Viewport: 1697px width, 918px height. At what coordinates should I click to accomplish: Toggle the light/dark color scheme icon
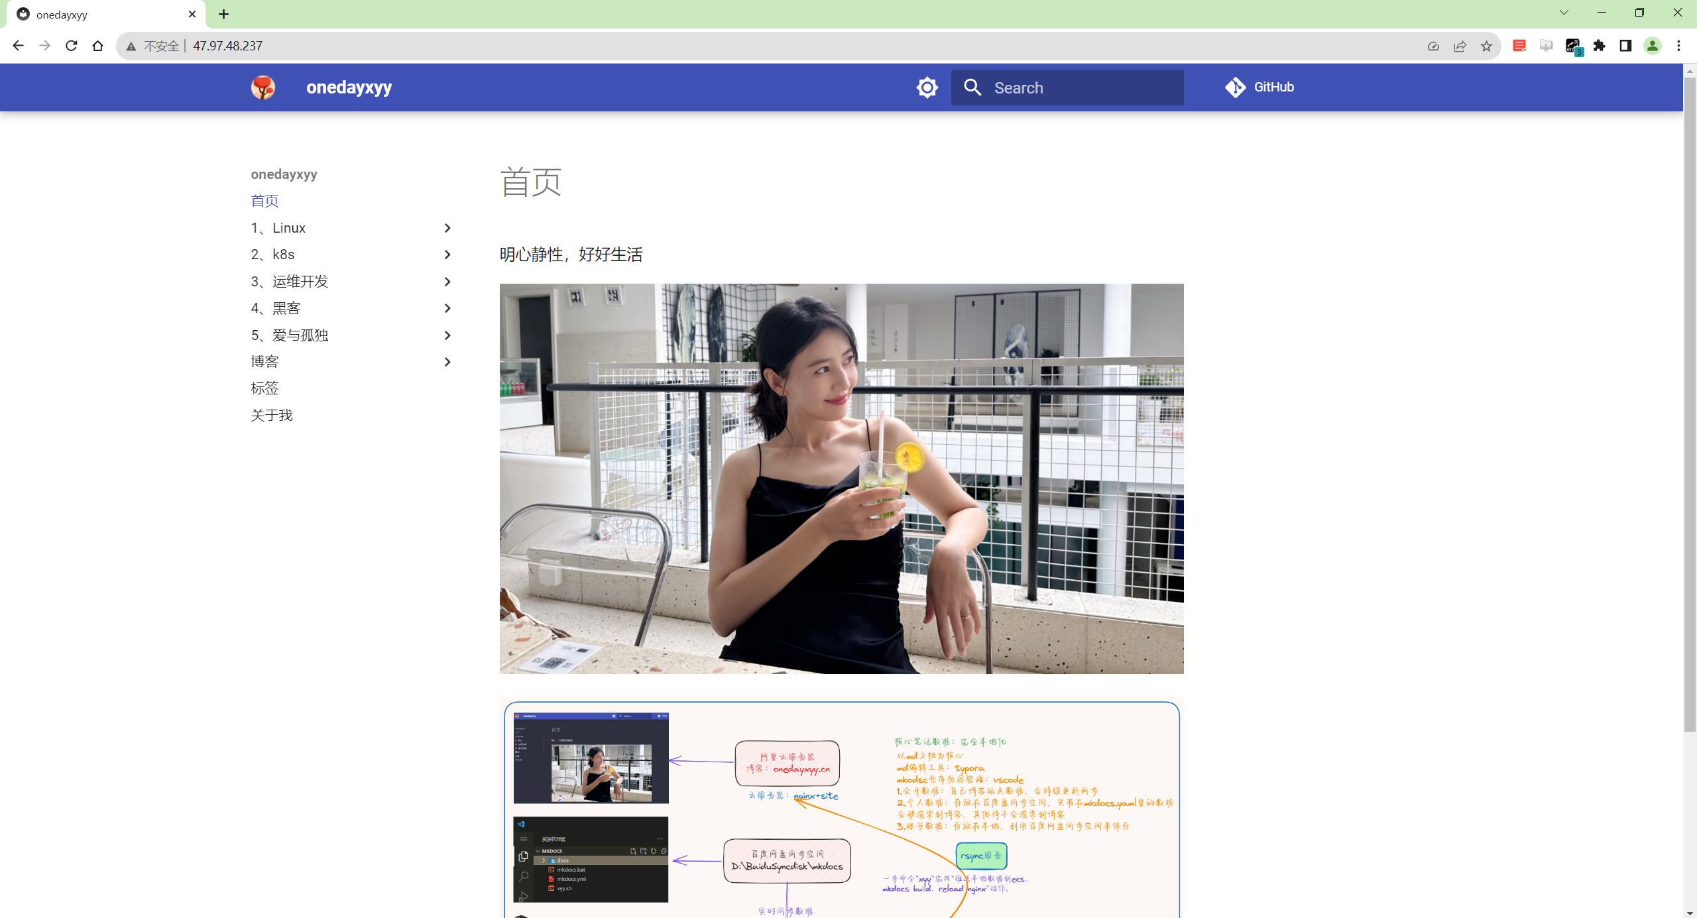click(927, 87)
